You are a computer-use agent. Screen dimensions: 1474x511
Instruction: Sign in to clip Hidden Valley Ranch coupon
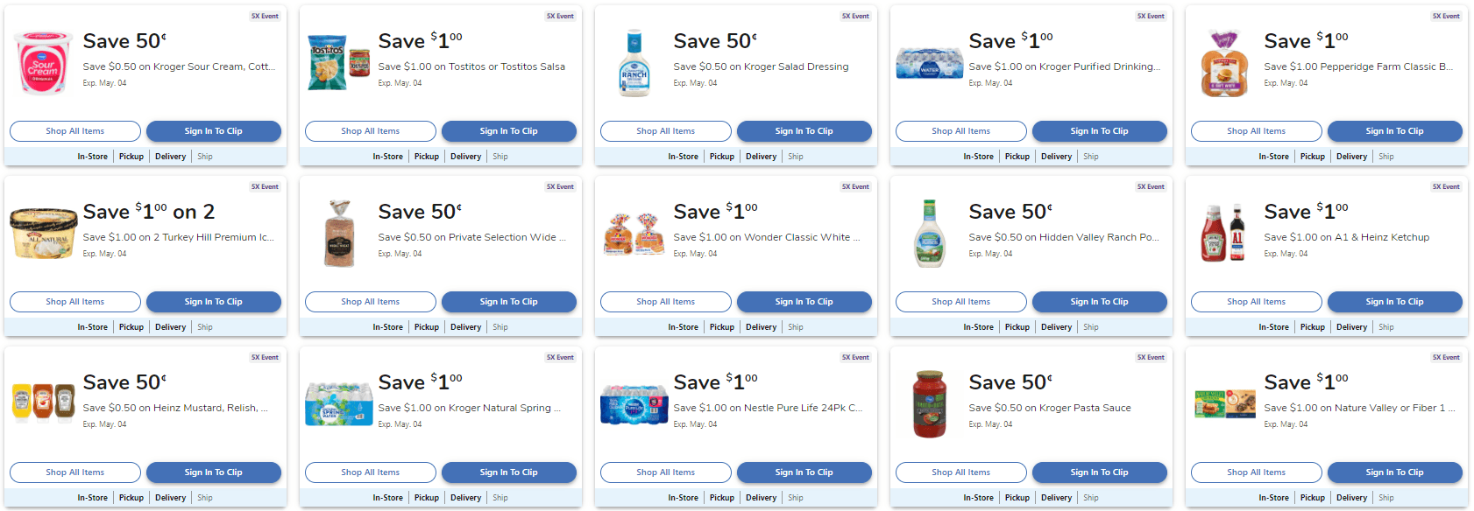pos(1099,302)
